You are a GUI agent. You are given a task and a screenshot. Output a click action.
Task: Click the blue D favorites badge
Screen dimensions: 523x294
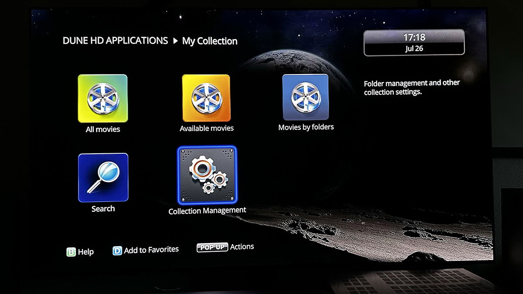point(117,251)
